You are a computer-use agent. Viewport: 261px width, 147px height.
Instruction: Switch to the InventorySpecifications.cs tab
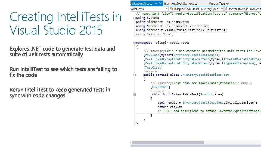coord(181,4)
